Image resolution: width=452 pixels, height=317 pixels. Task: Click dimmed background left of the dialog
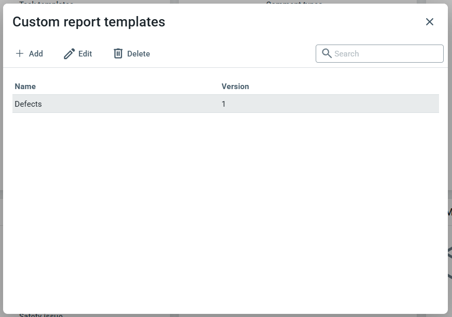click(x=2, y=155)
